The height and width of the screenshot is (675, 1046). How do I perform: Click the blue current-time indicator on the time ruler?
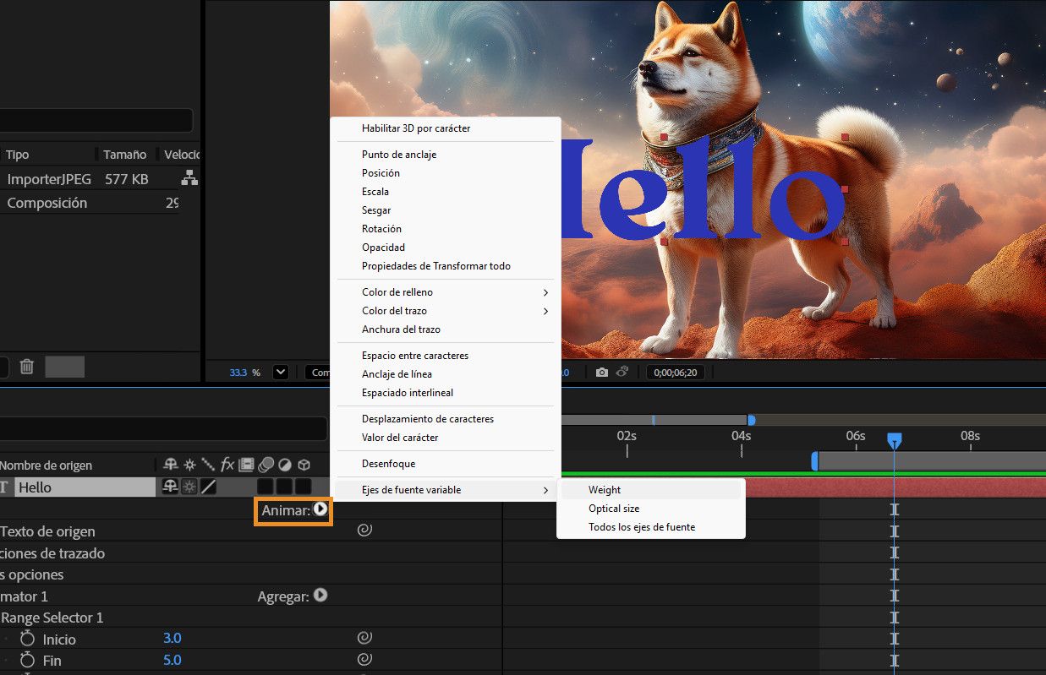click(x=894, y=440)
